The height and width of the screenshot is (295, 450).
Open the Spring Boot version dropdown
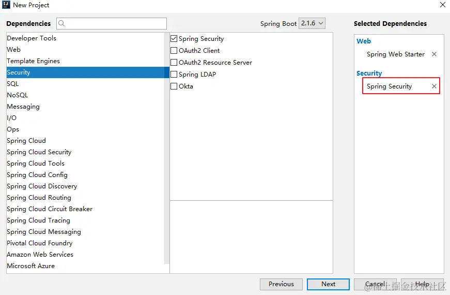tap(312, 23)
